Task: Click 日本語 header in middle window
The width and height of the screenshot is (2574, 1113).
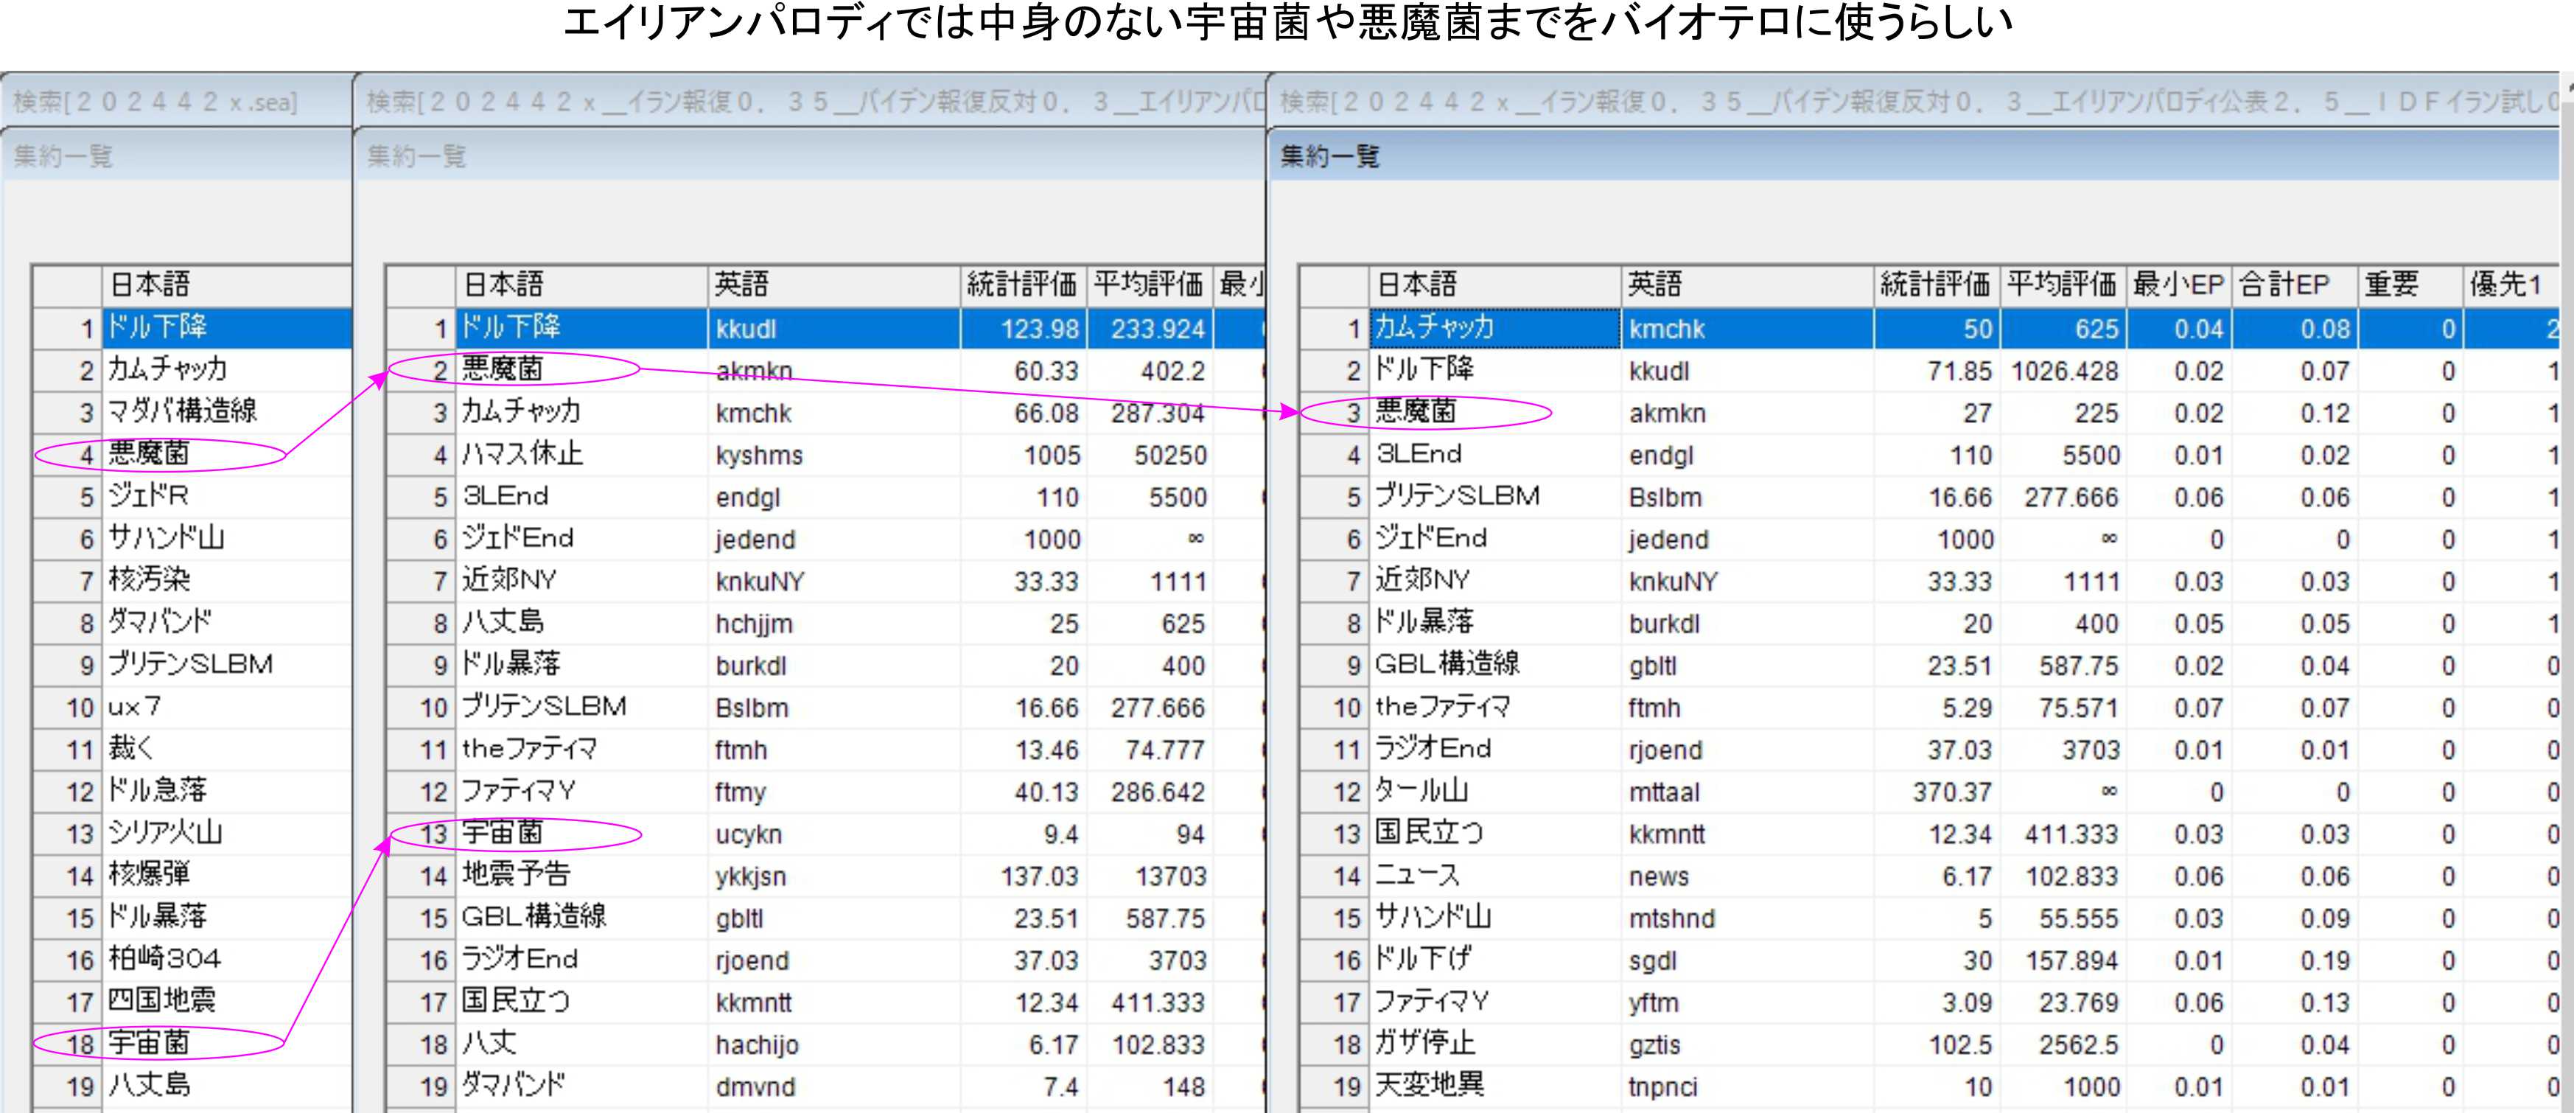Action: point(581,286)
